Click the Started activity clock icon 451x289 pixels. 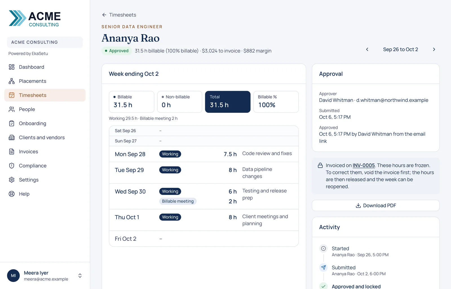324,248
